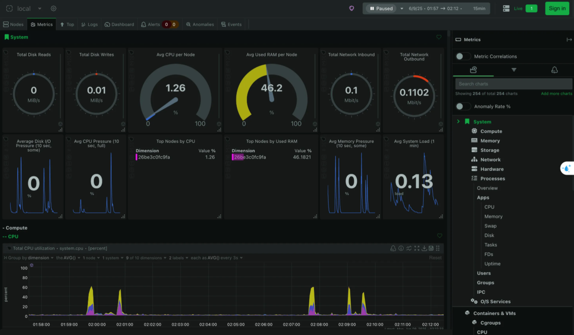Open the filter icon tab in Metrics sidebar
574x335 pixels.
[x=514, y=70]
